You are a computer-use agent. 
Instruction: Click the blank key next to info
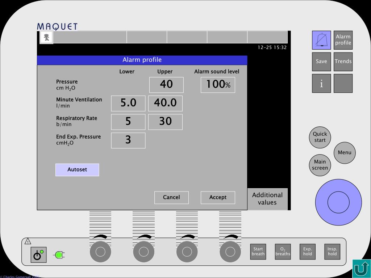343,84
